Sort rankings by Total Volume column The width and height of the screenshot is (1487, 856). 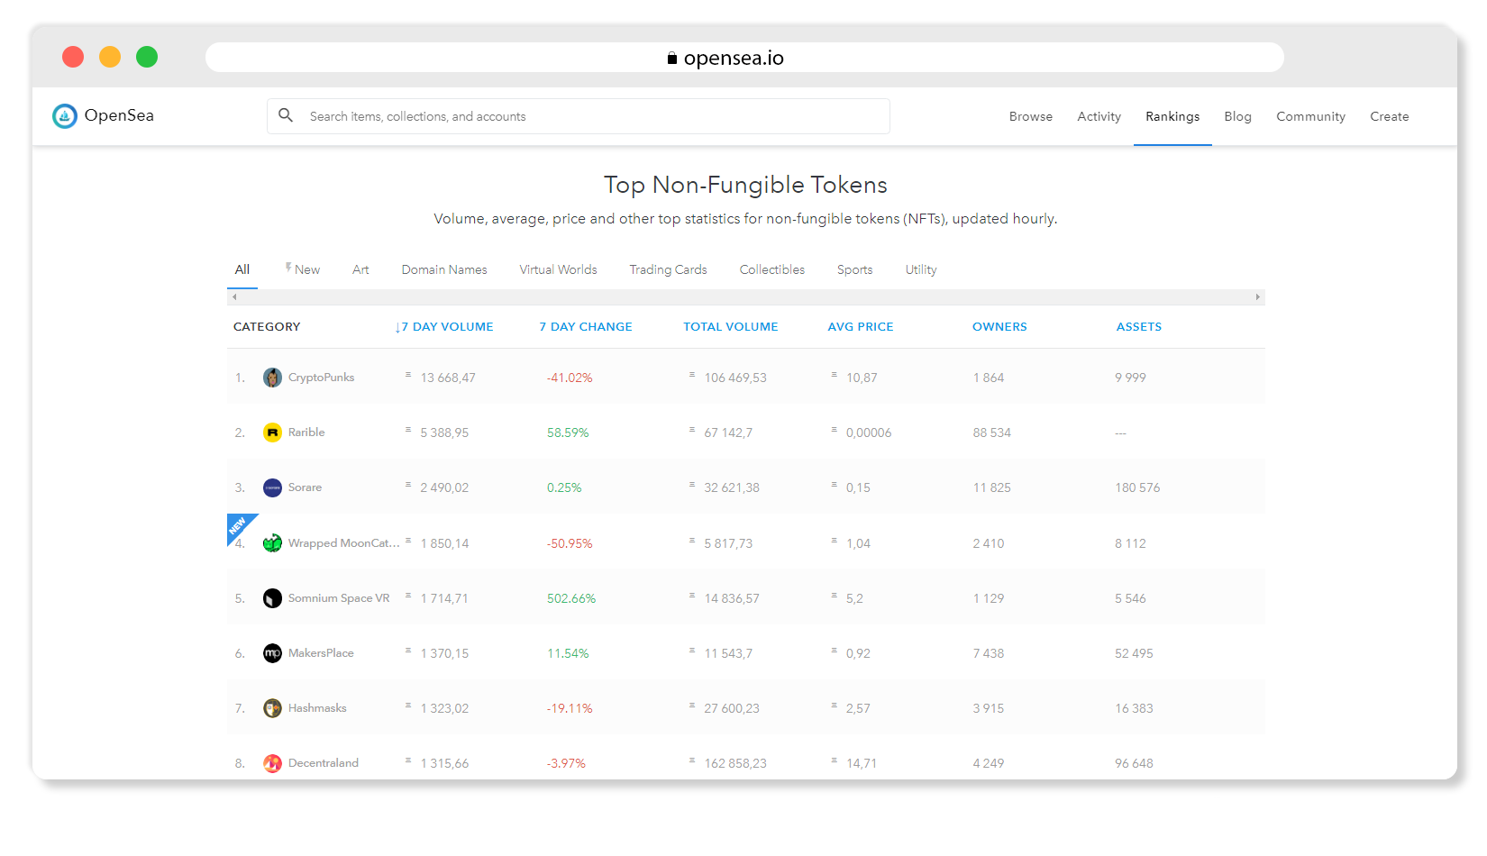pyautogui.click(x=730, y=327)
